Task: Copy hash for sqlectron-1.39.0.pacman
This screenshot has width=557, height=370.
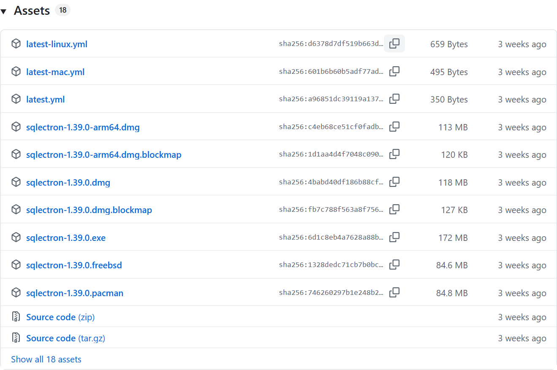Action: click(x=394, y=292)
